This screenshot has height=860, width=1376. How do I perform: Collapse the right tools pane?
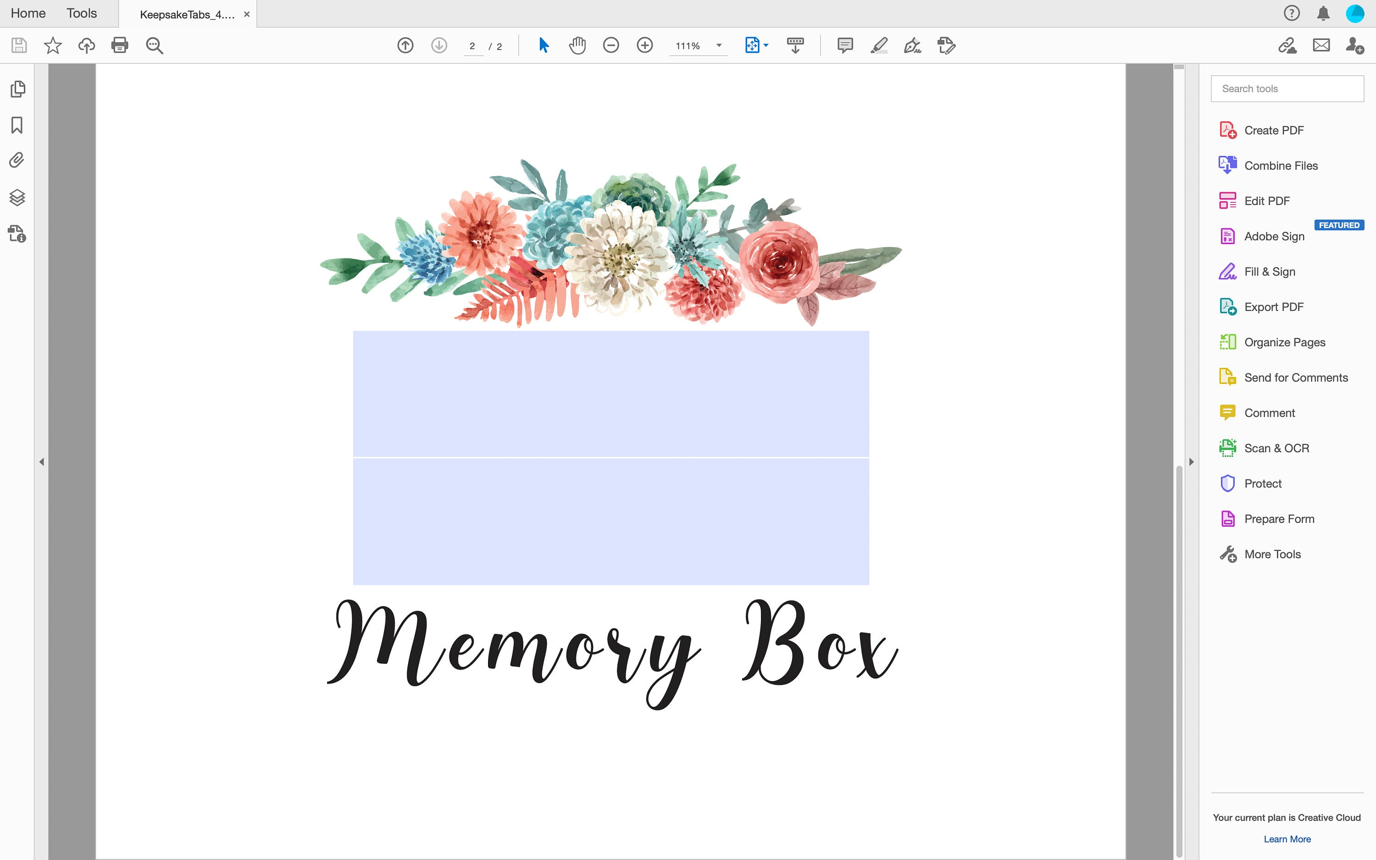click(x=1191, y=461)
